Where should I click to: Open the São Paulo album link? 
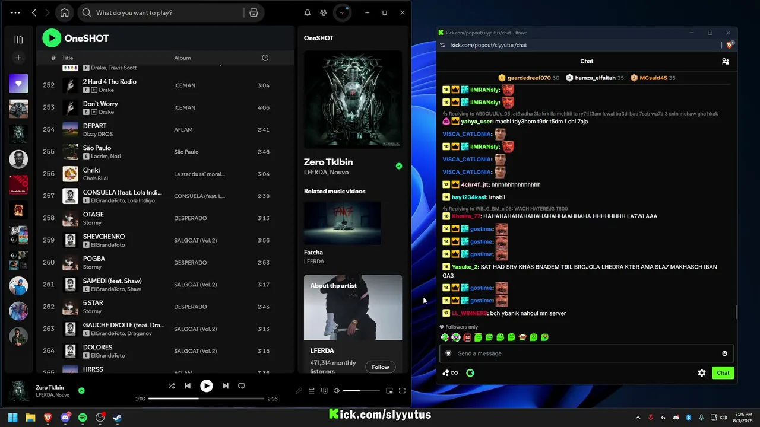(x=186, y=152)
